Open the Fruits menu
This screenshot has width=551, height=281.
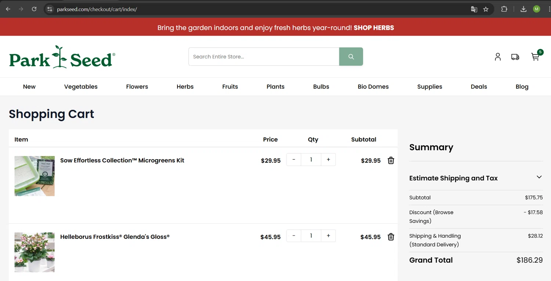pyautogui.click(x=230, y=87)
